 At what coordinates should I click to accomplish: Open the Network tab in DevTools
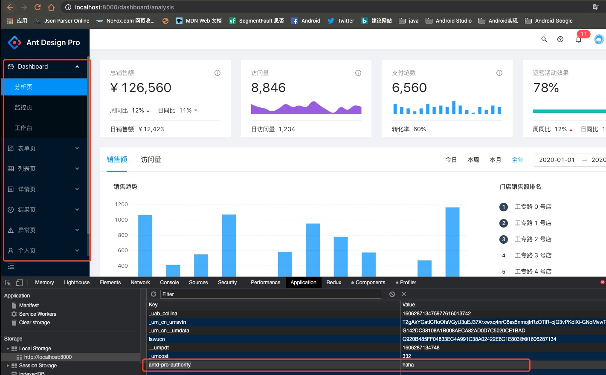(x=140, y=283)
